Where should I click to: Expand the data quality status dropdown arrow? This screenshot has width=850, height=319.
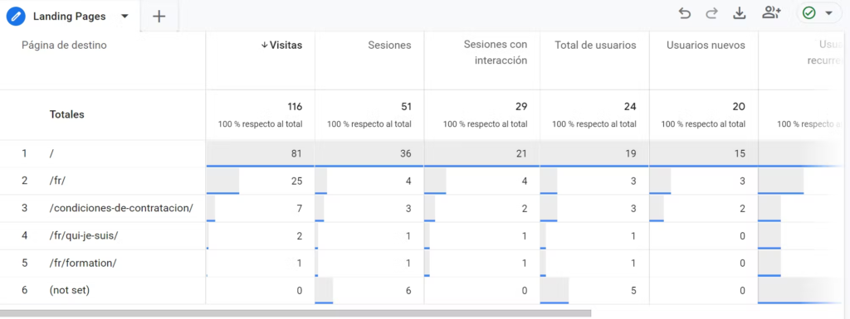(x=828, y=13)
